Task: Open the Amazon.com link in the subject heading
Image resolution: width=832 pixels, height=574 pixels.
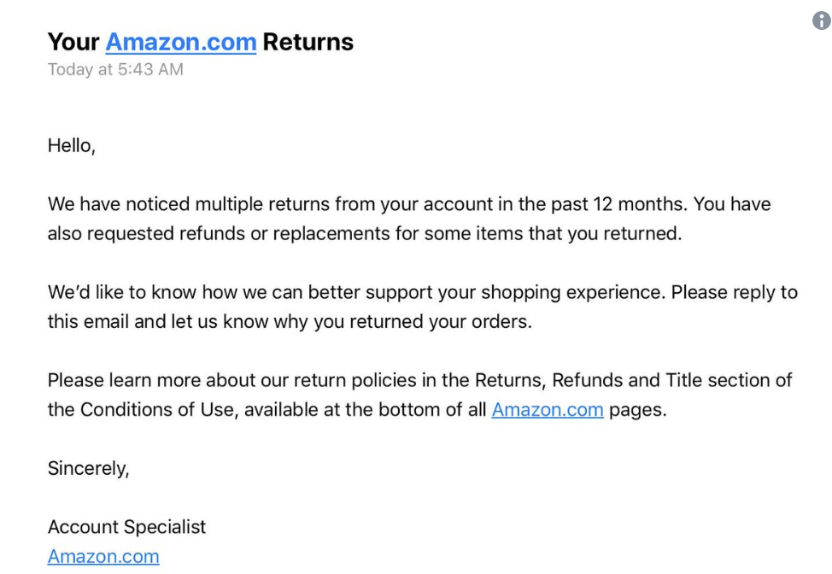Action: pos(180,42)
